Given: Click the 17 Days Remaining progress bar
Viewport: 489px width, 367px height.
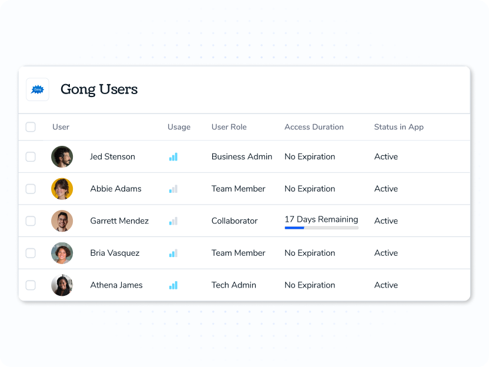Looking at the screenshot, I should pos(321,228).
